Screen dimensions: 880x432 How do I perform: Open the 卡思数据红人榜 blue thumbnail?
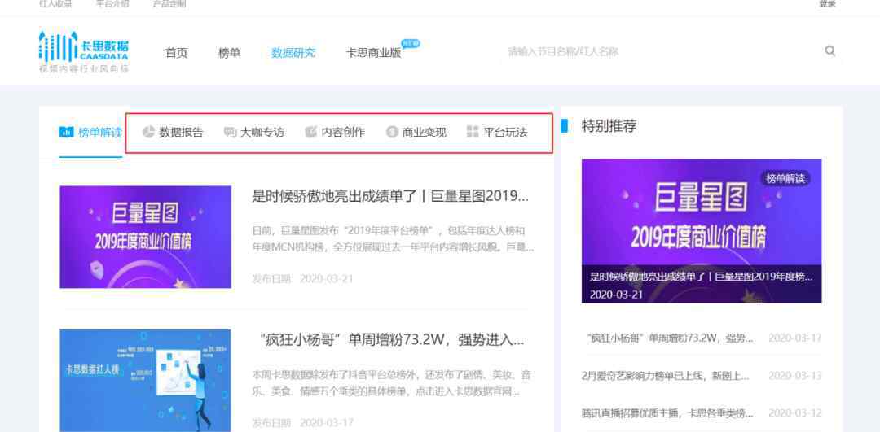[x=145, y=381]
